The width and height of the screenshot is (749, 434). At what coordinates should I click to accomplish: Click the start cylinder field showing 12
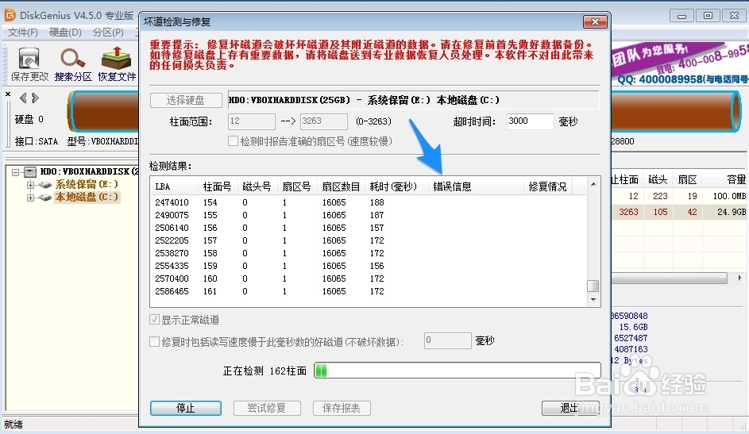(252, 121)
